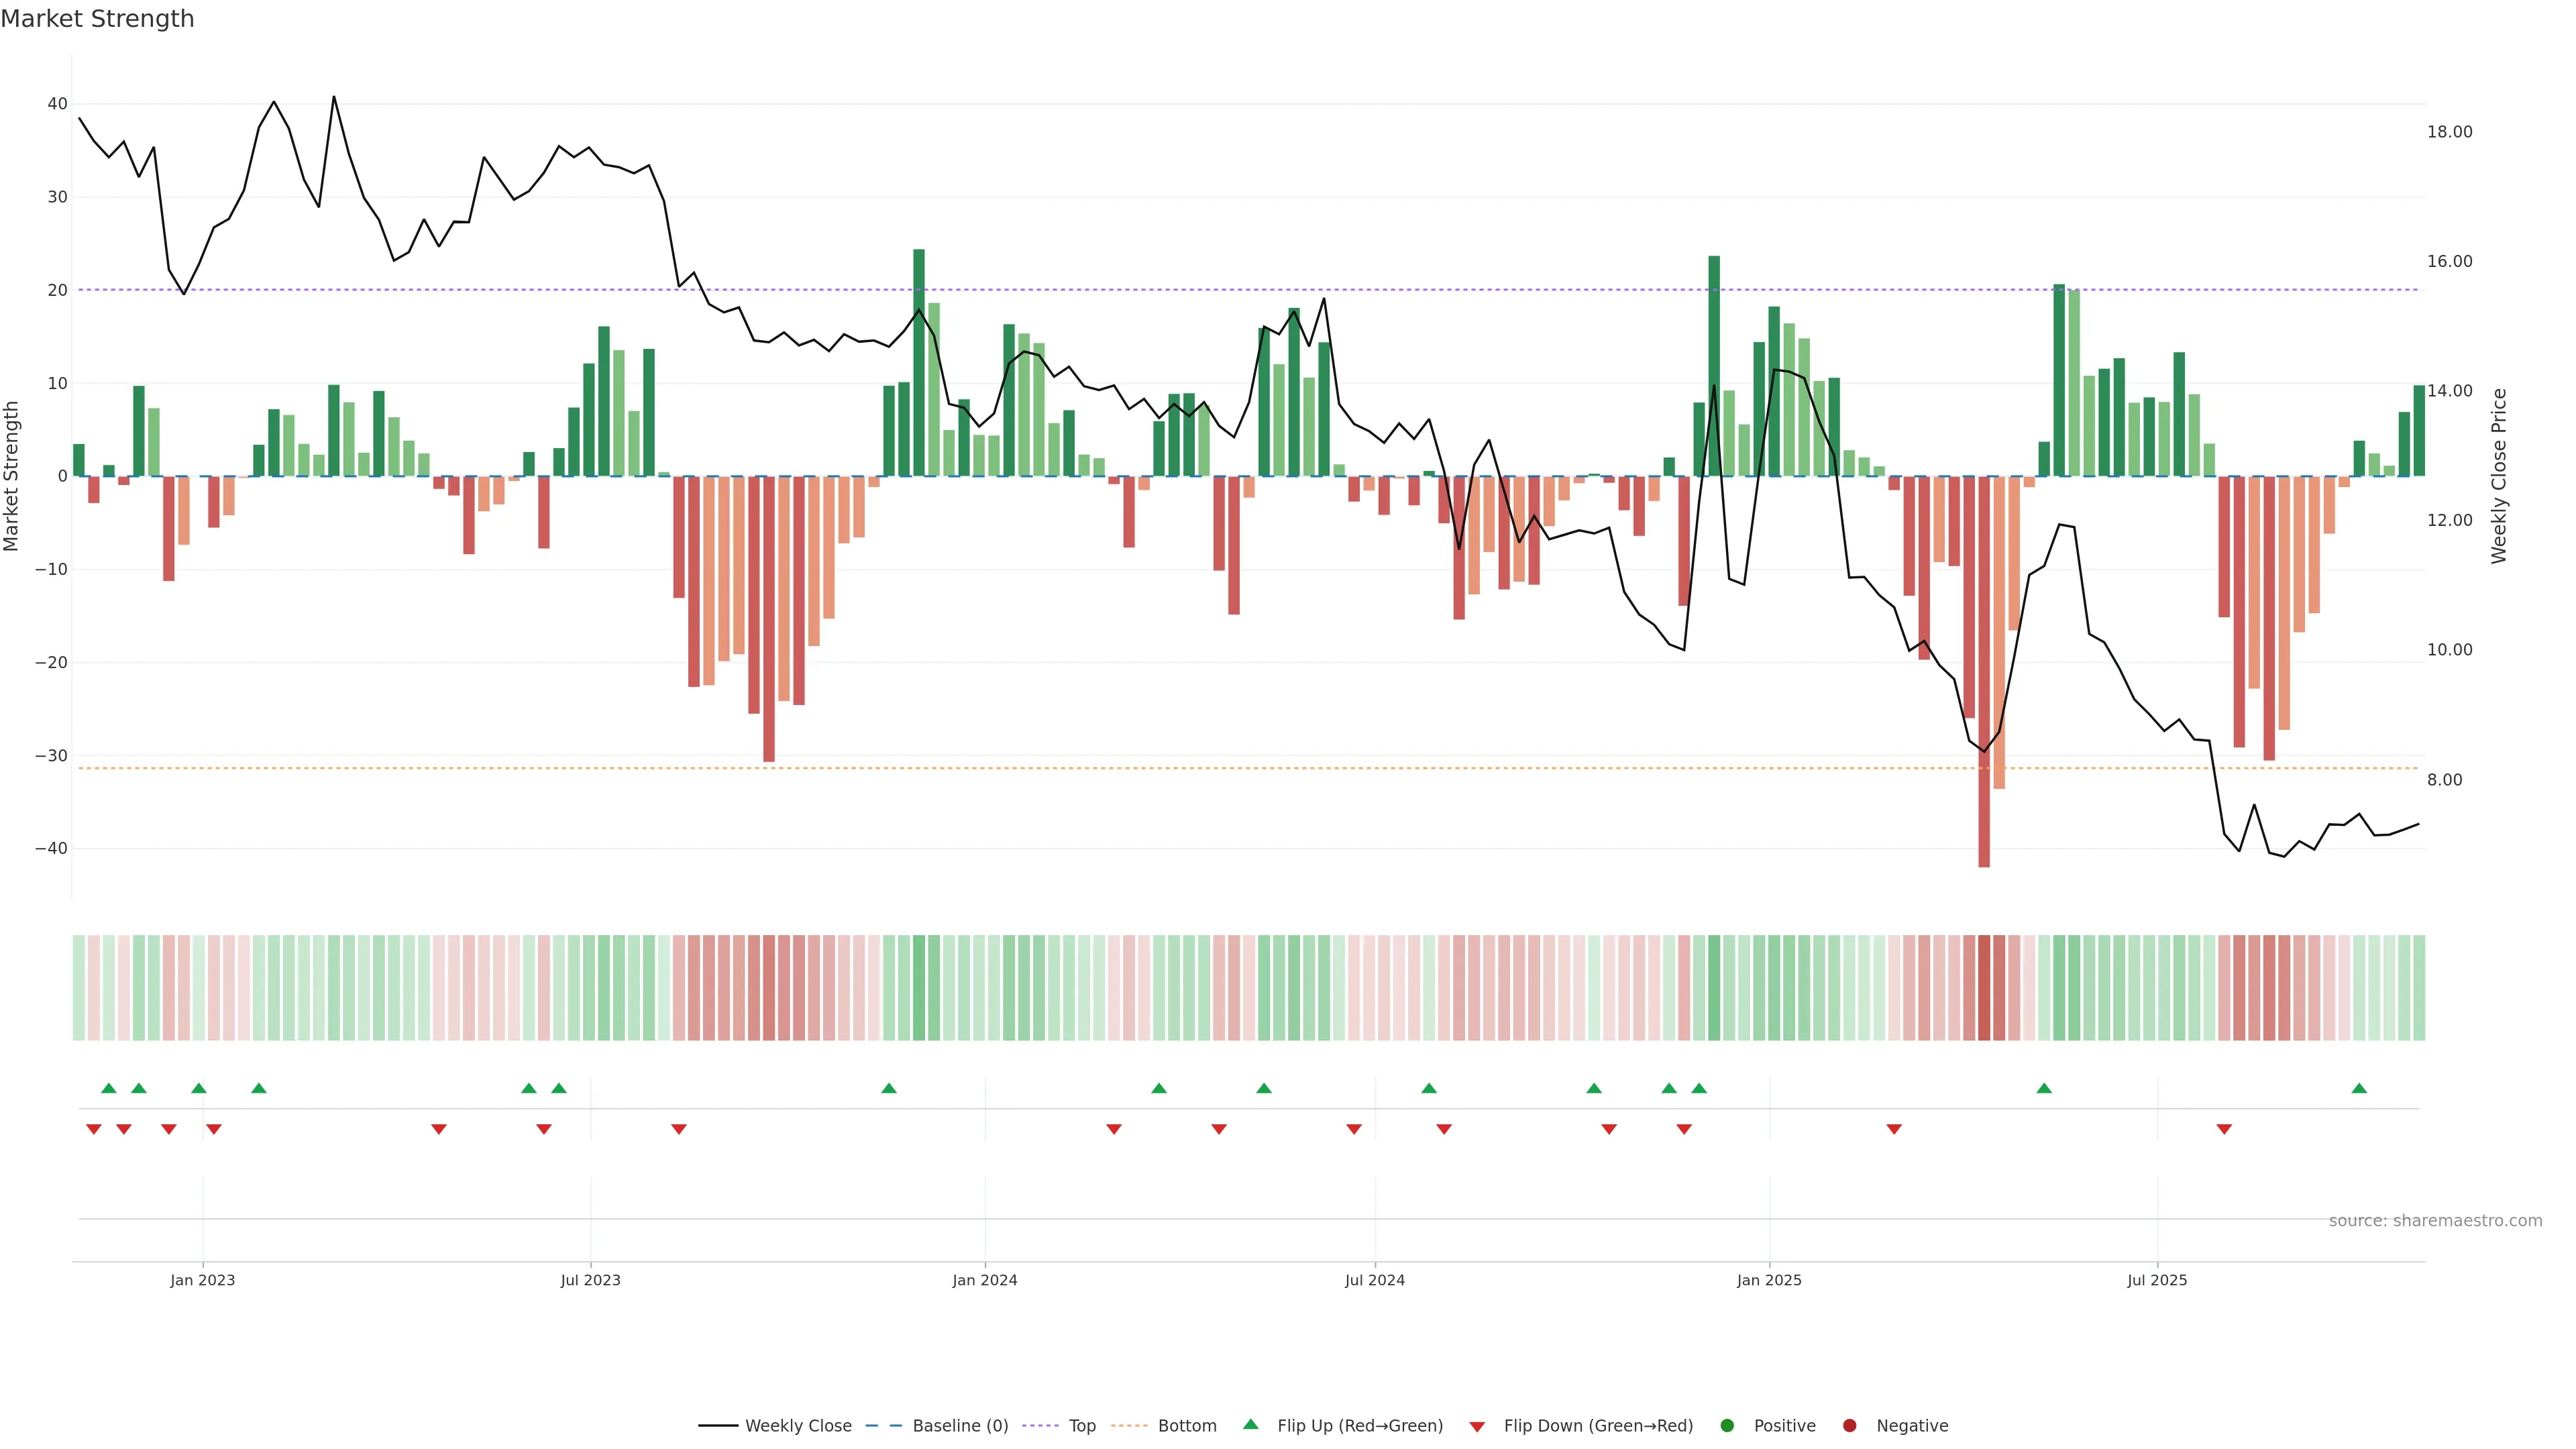This screenshot has width=2576, height=1449.
Task: Click the green circle Positive legend icon
Action: [1727, 1425]
